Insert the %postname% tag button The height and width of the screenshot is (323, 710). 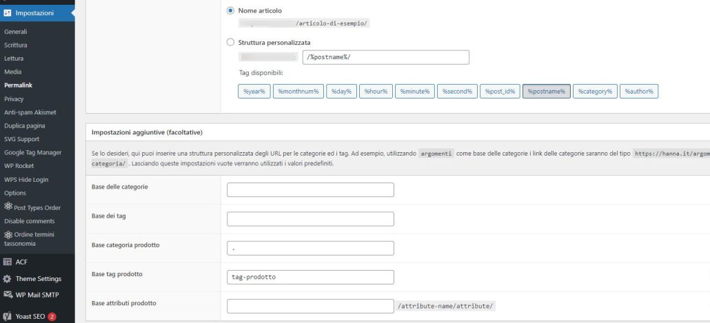pos(546,91)
